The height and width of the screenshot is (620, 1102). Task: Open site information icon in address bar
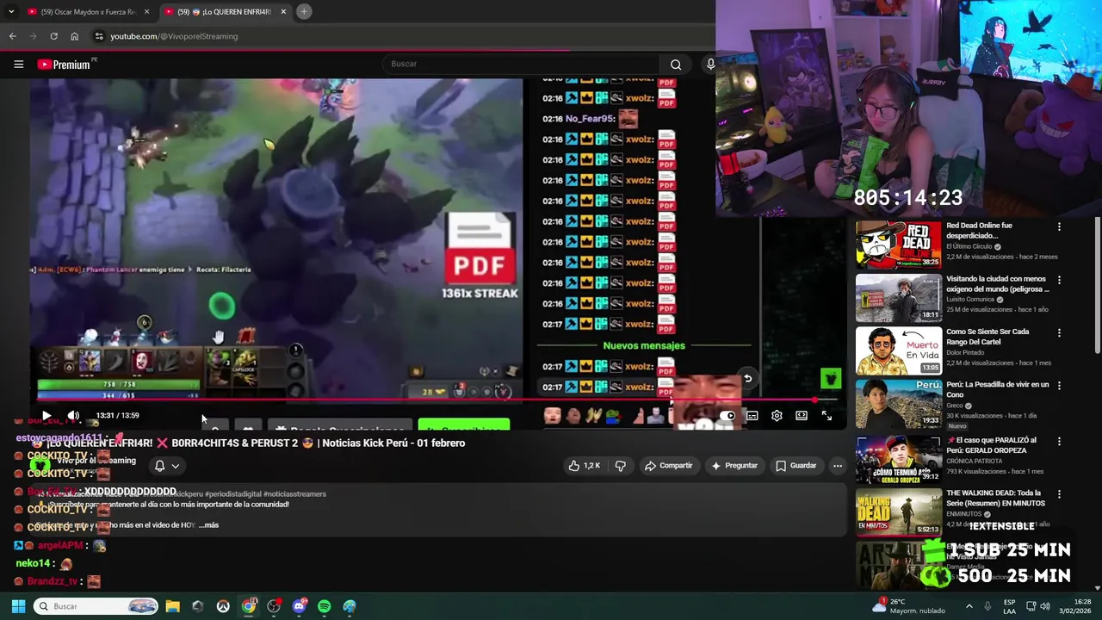(x=99, y=36)
